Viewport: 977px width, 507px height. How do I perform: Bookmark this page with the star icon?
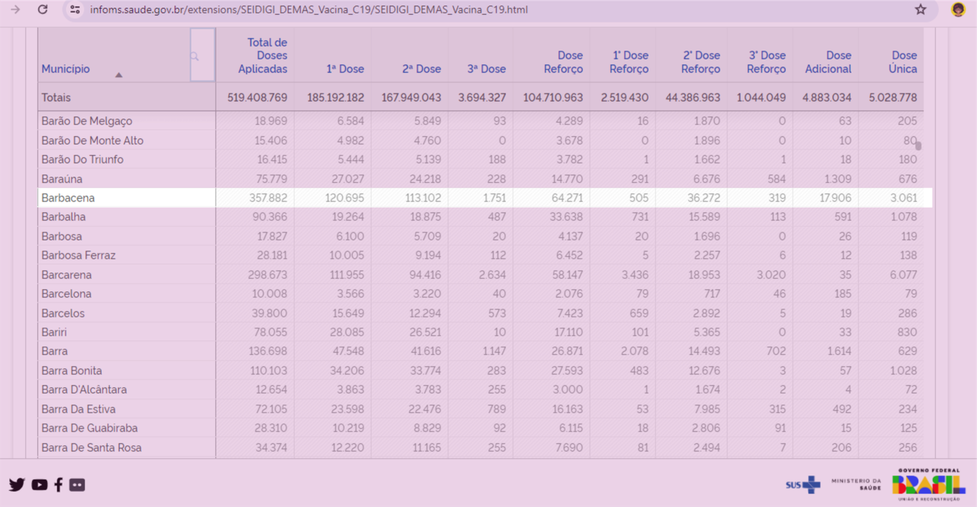920,10
